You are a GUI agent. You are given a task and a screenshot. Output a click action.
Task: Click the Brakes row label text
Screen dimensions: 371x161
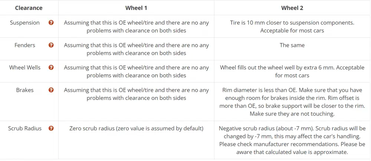[x=25, y=90]
